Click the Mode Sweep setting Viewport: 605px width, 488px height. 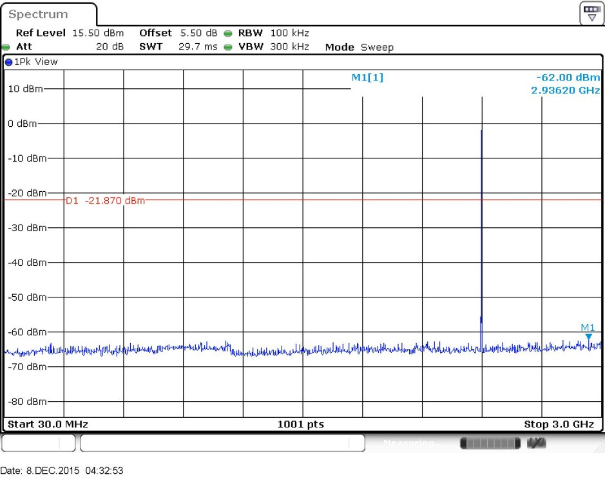tap(360, 48)
